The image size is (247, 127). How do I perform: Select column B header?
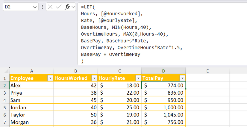(x=75, y=71)
